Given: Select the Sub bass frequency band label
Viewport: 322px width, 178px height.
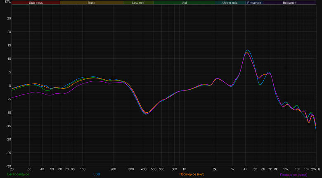Looking at the screenshot, I should tap(36, 2).
